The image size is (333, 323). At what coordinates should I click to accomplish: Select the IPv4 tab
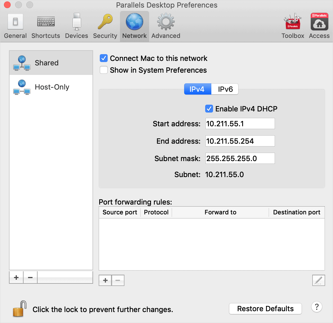pos(198,89)
